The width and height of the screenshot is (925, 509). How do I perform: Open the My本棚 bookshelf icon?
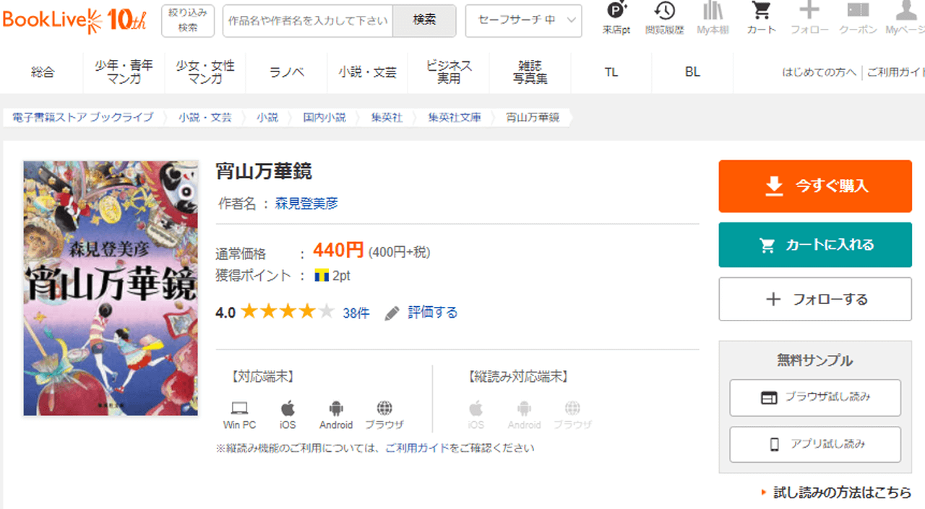click(x=713, y=17)
